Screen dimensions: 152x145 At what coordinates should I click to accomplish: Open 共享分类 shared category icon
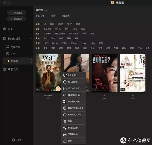[4, 69]
